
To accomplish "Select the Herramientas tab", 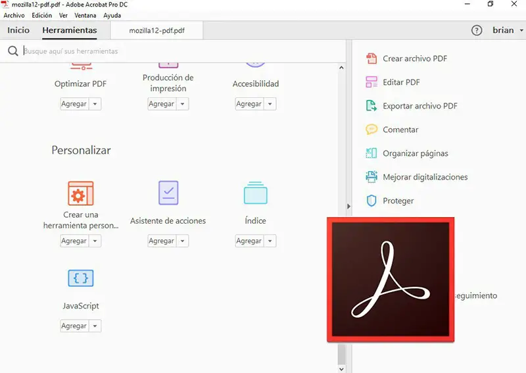I will (70, 30).
